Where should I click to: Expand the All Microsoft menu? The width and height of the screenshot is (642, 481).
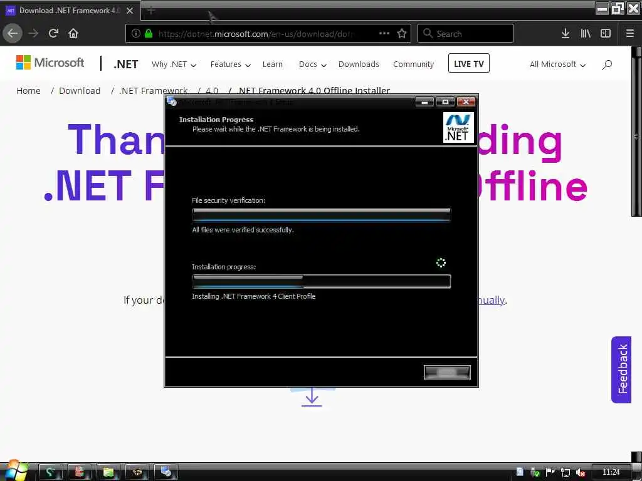pos(557,65)
